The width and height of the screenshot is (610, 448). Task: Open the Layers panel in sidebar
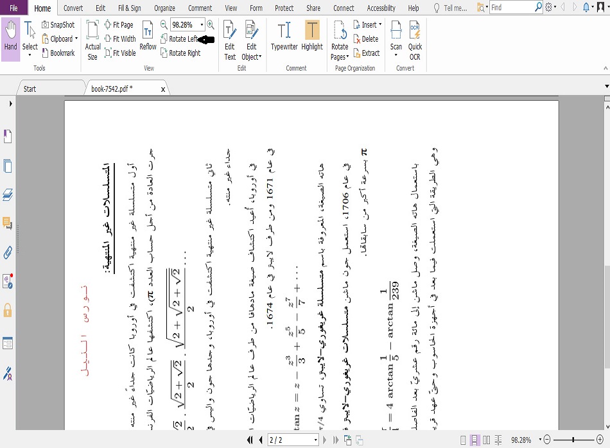(8, 194)
